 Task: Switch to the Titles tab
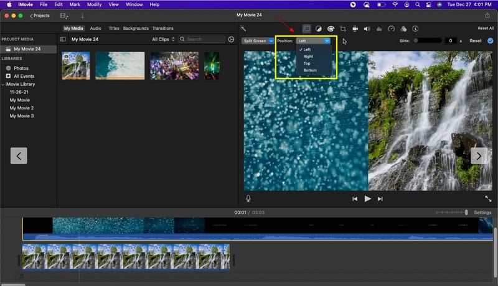[x=114, y=28]
